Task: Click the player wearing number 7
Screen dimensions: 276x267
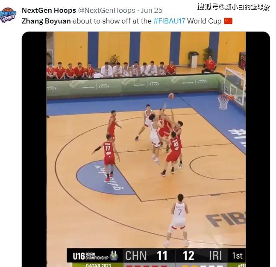Action: point(179,220)
